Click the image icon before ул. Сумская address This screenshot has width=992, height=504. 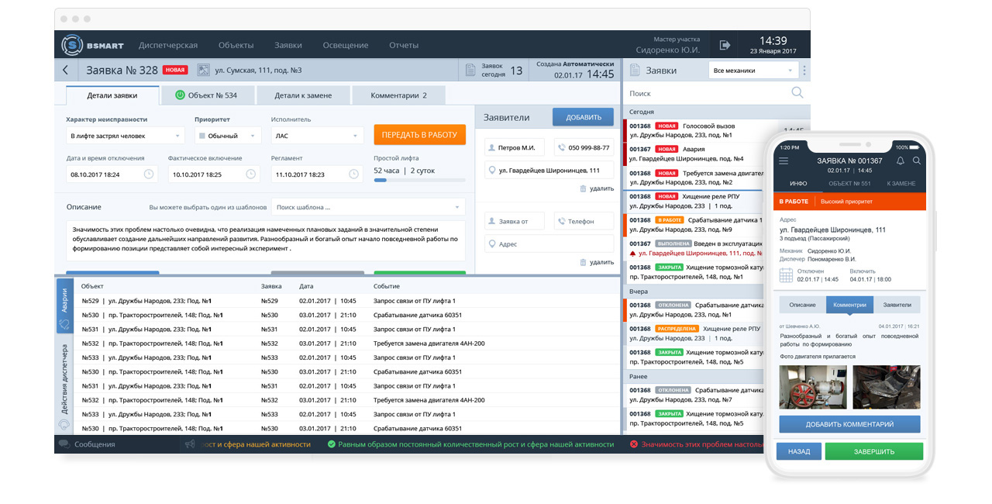[x=204, y=71]
